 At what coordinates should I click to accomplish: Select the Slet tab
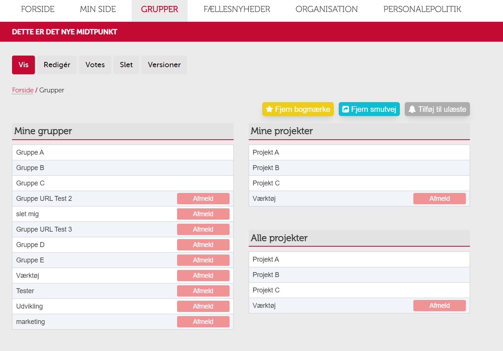click(126, 65)
